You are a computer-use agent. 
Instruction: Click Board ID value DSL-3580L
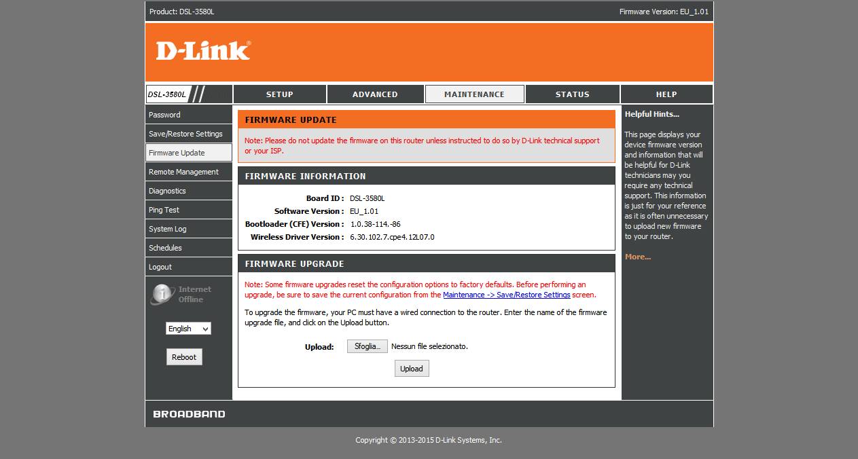[368, 198]
